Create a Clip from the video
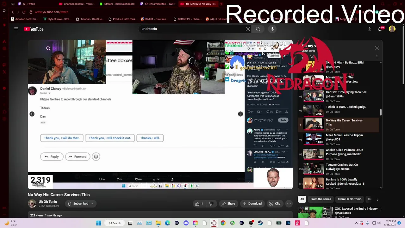Image resolution: width=405 pixels, height=228 pixels. coord(275,204)
